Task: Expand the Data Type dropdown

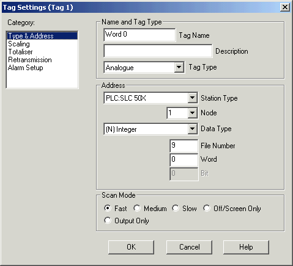Action: point(192,129)
